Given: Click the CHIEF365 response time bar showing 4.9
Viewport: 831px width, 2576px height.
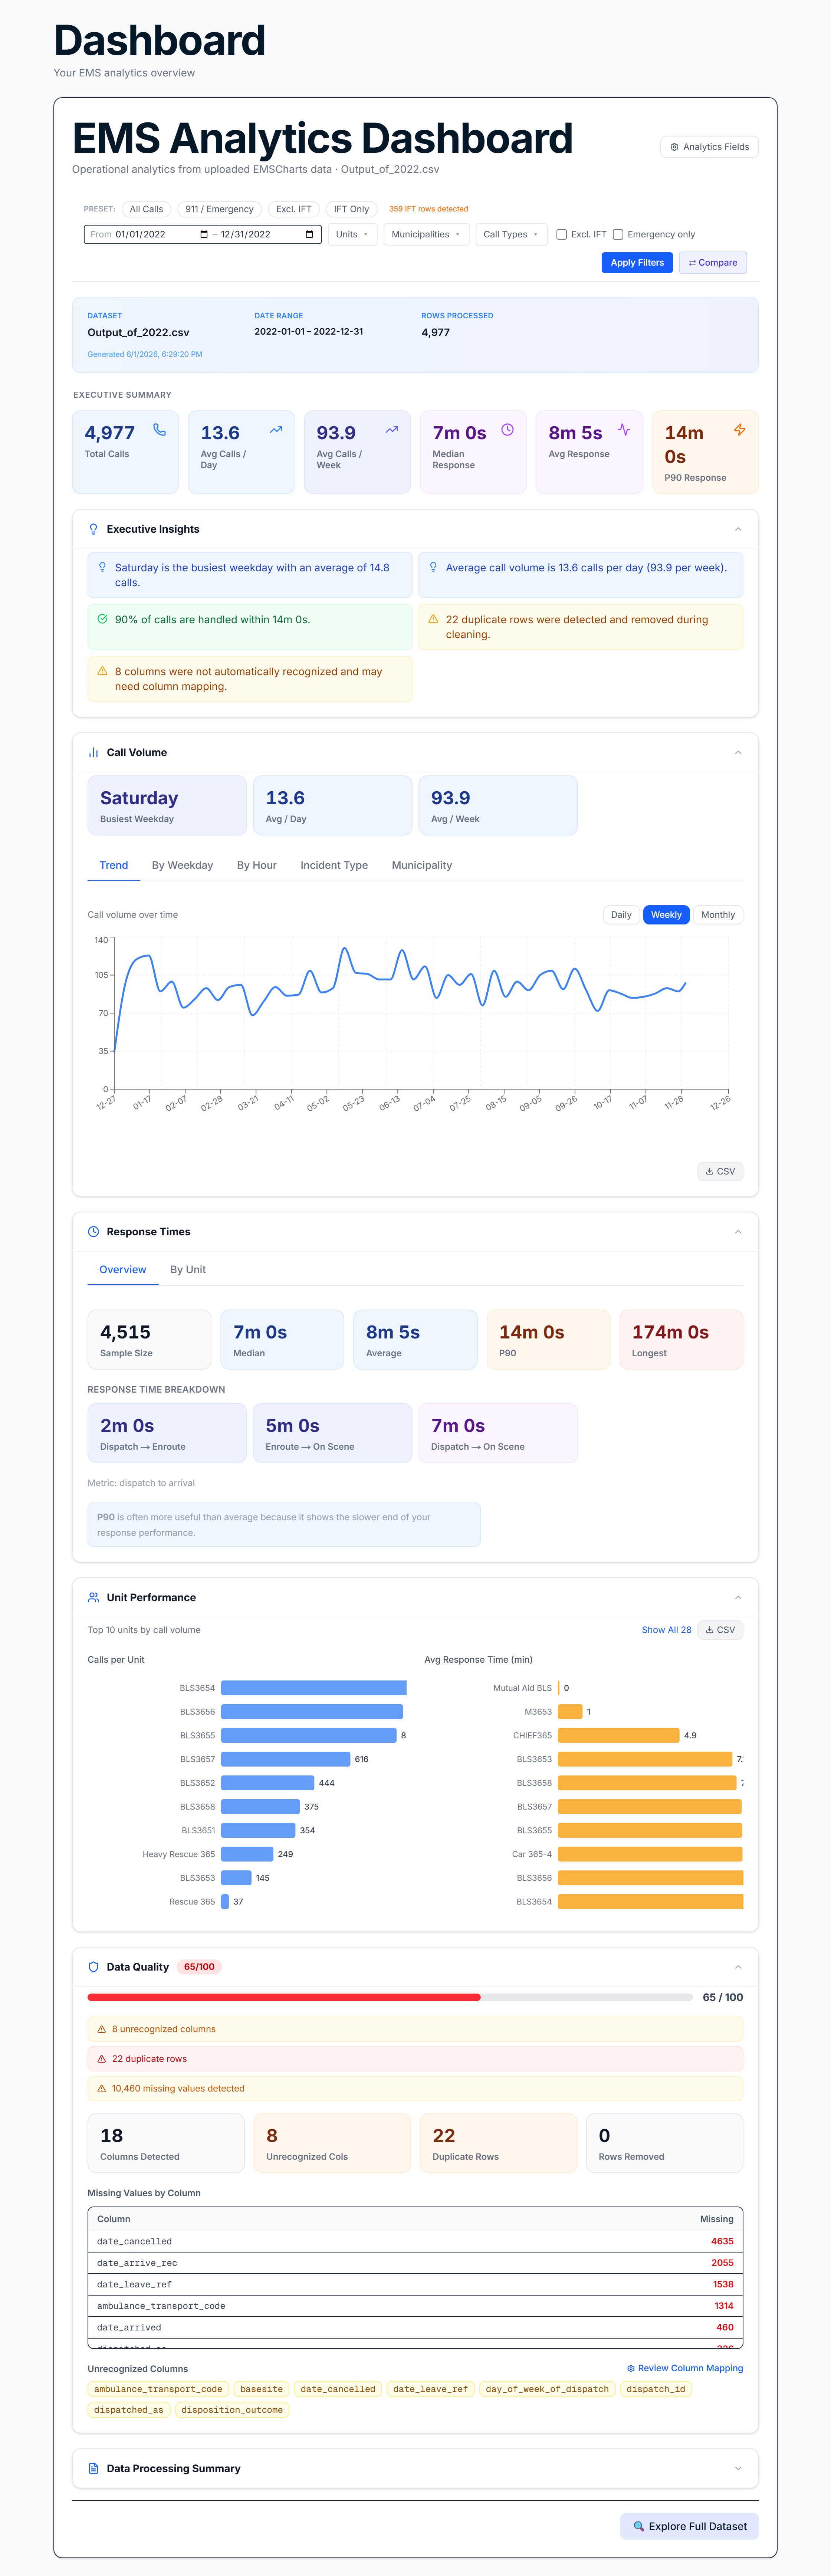Looking at the screenshot, I should click(619, 1736).
